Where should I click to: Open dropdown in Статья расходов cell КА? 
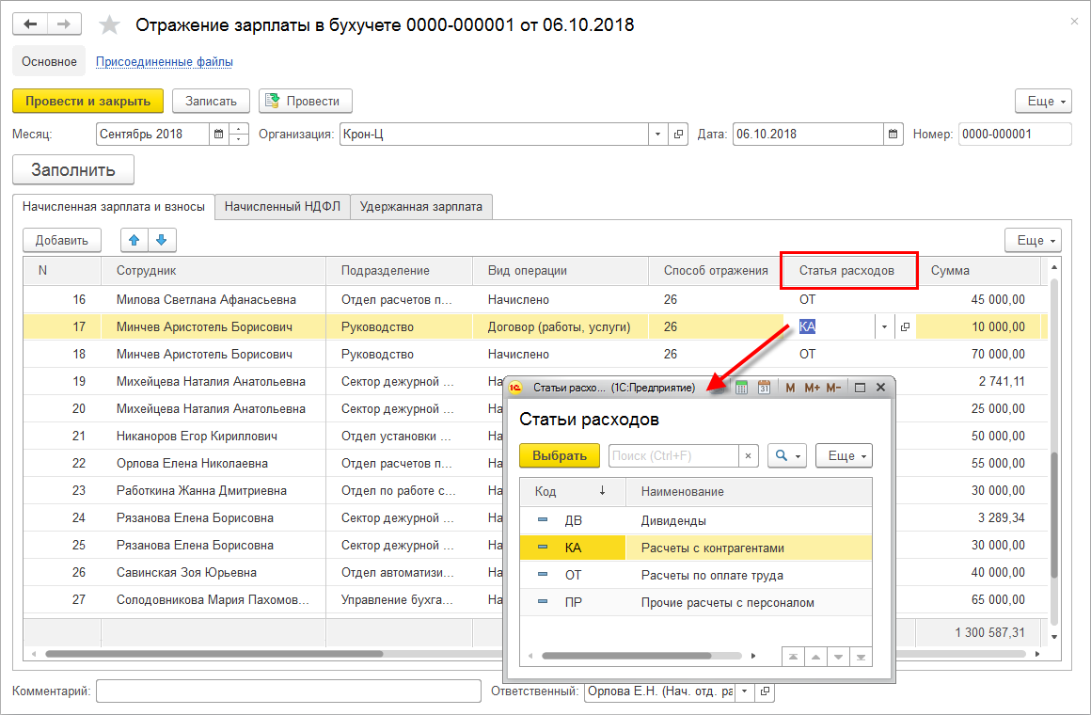point(884,326)
